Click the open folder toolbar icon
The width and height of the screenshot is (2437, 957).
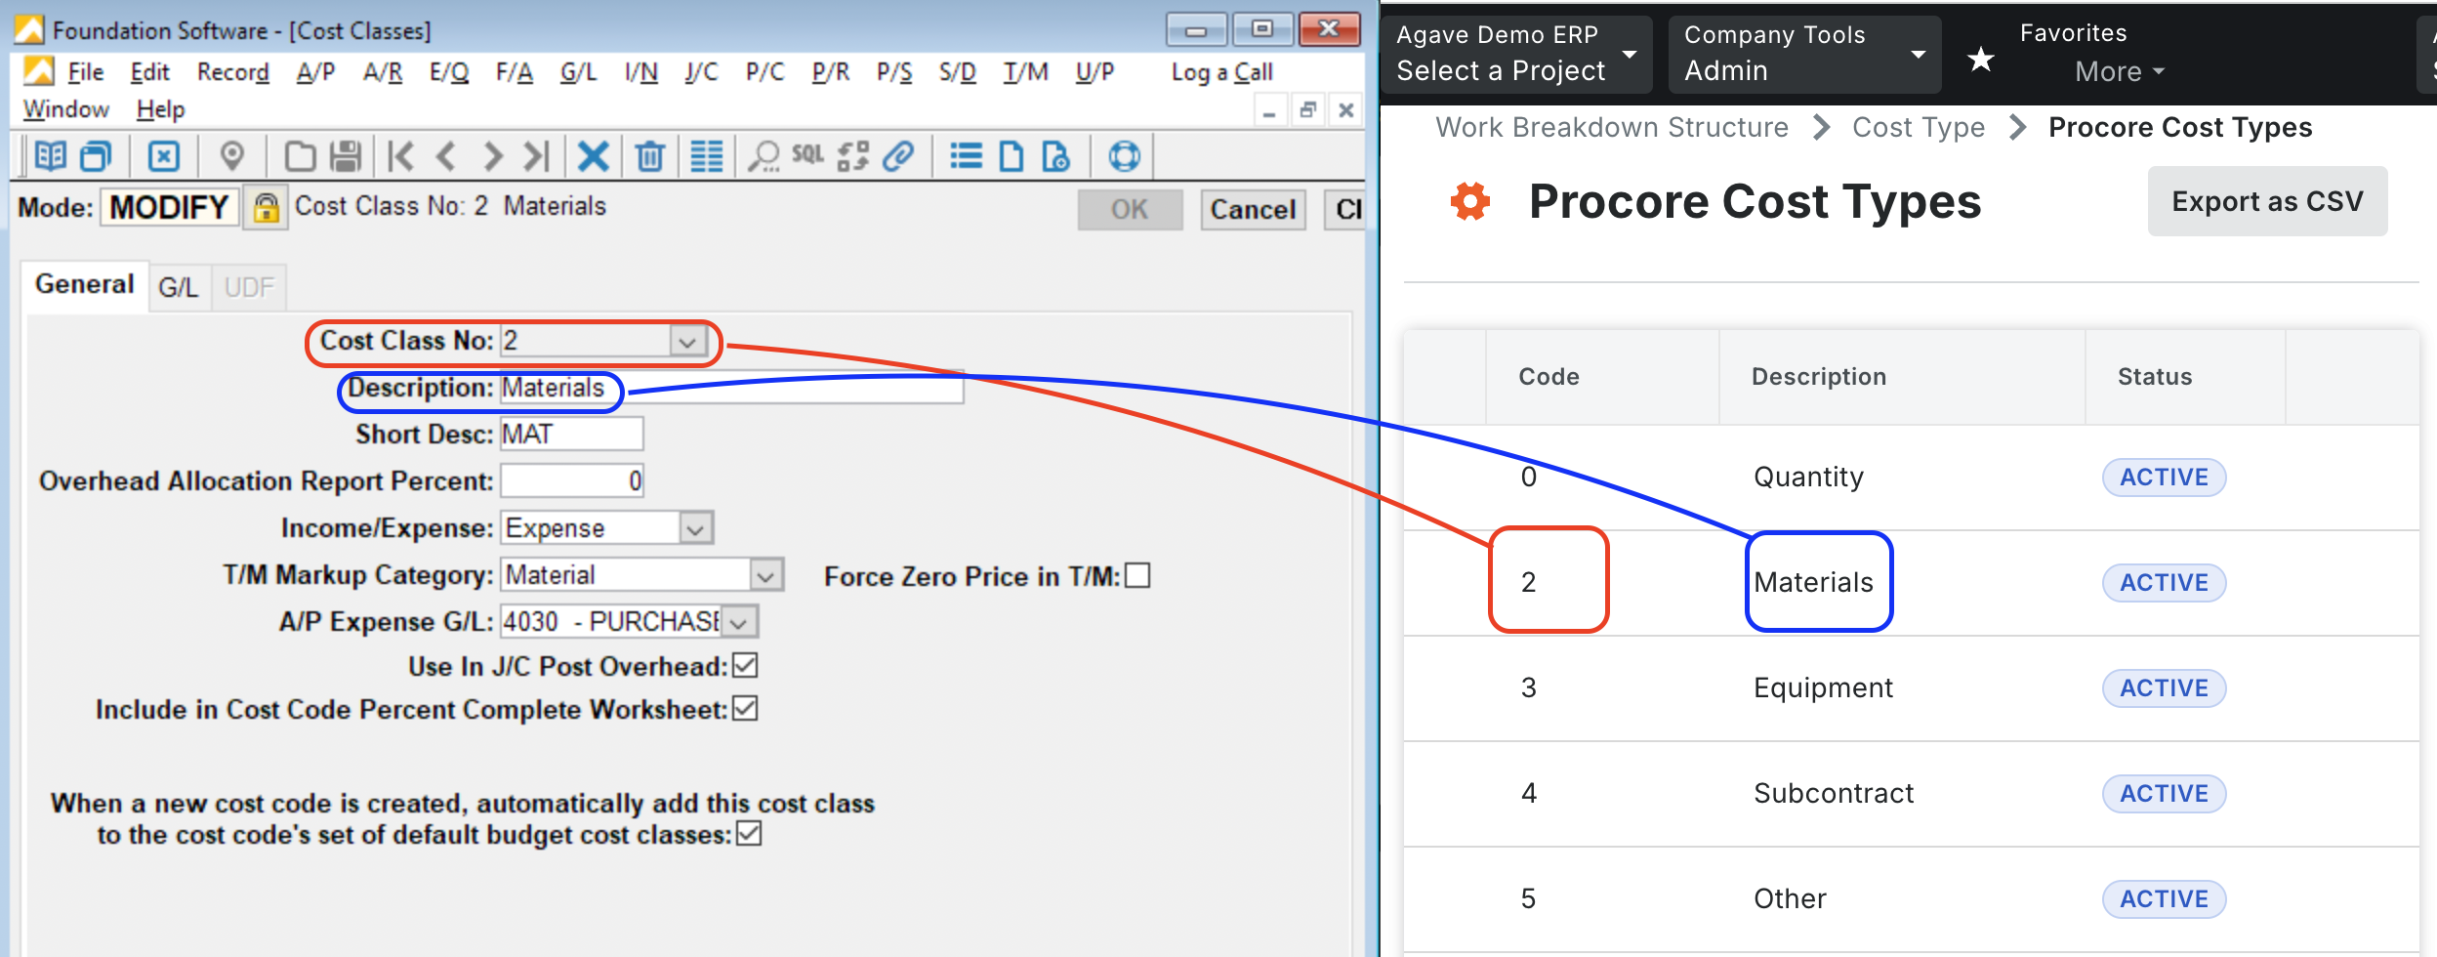(x=300, y=156)
